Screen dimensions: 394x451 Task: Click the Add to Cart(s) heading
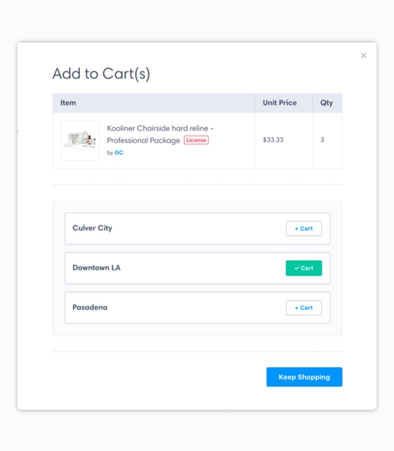point(101,74)
